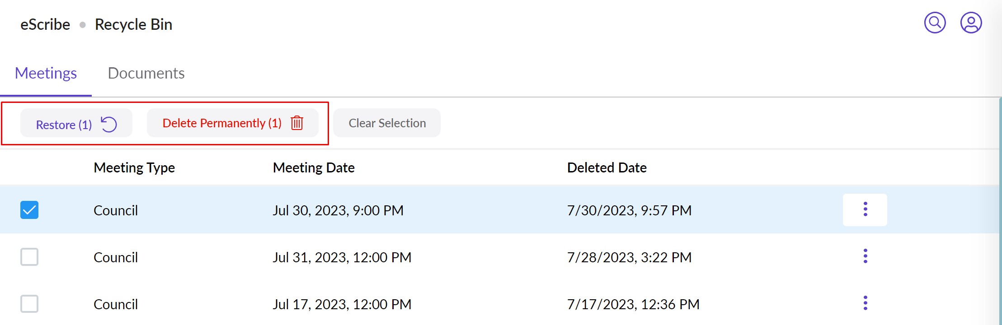The height and width of the screenshot is (325, 1002).
Task: Click the Deleted Date column header
Action: pos(607,167)
